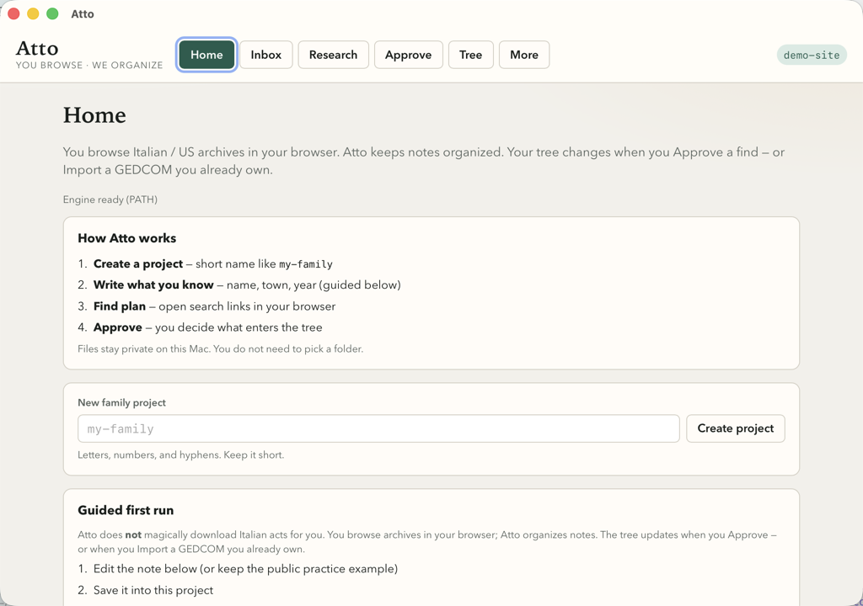Click the 'Approve' step in the list
The height and width of the screenshot is (606, 863).
[x=118, y=327]
